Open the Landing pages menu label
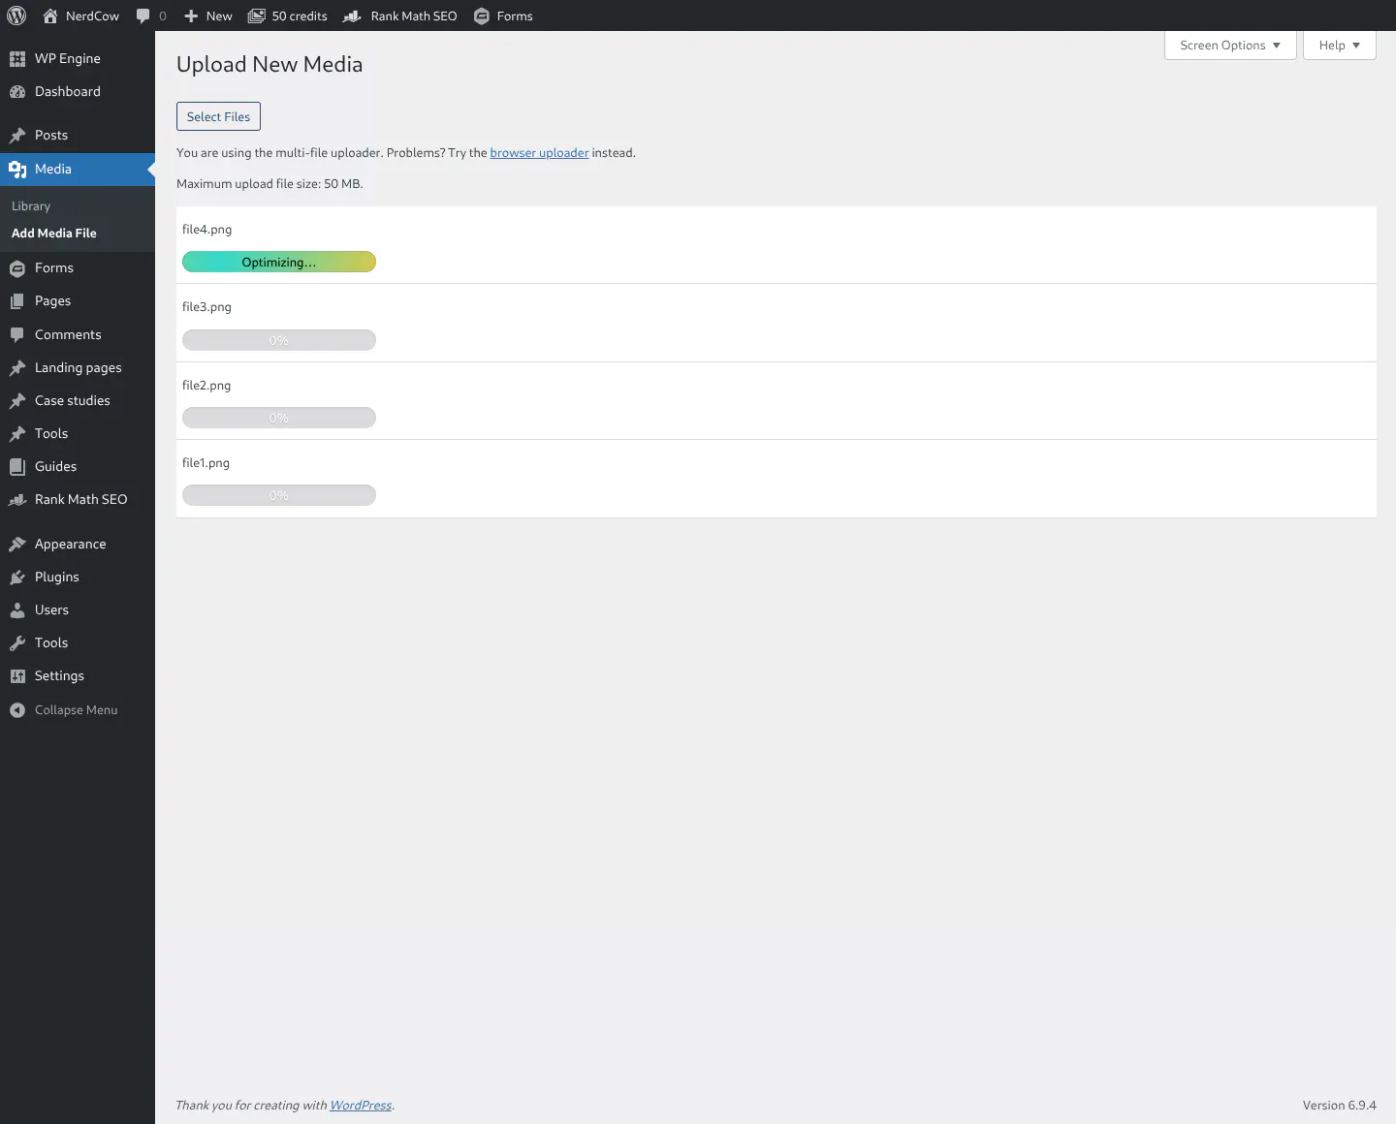 79,368
